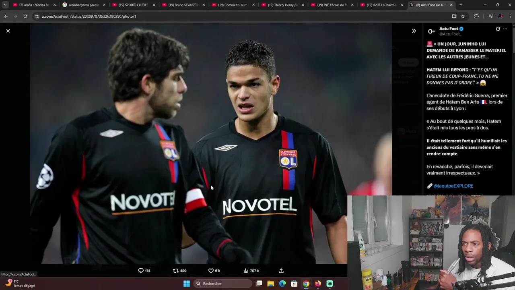
Task: Open the tab search dropdown arrow
Action: 5,5
